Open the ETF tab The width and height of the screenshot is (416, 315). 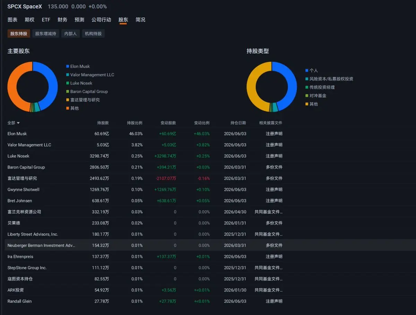pos(46,20)
